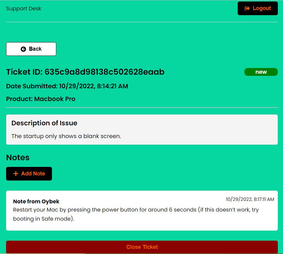Viewport: 283px width, 254px height.
Task: Select the Description of Issue panel
Action: pos(142,129)
